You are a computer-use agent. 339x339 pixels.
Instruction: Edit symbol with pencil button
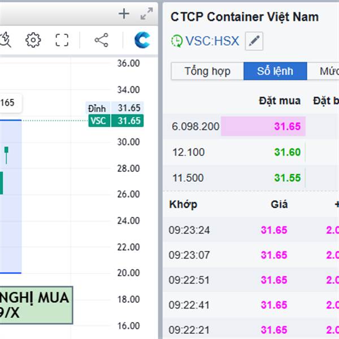[x=254, y=41]
